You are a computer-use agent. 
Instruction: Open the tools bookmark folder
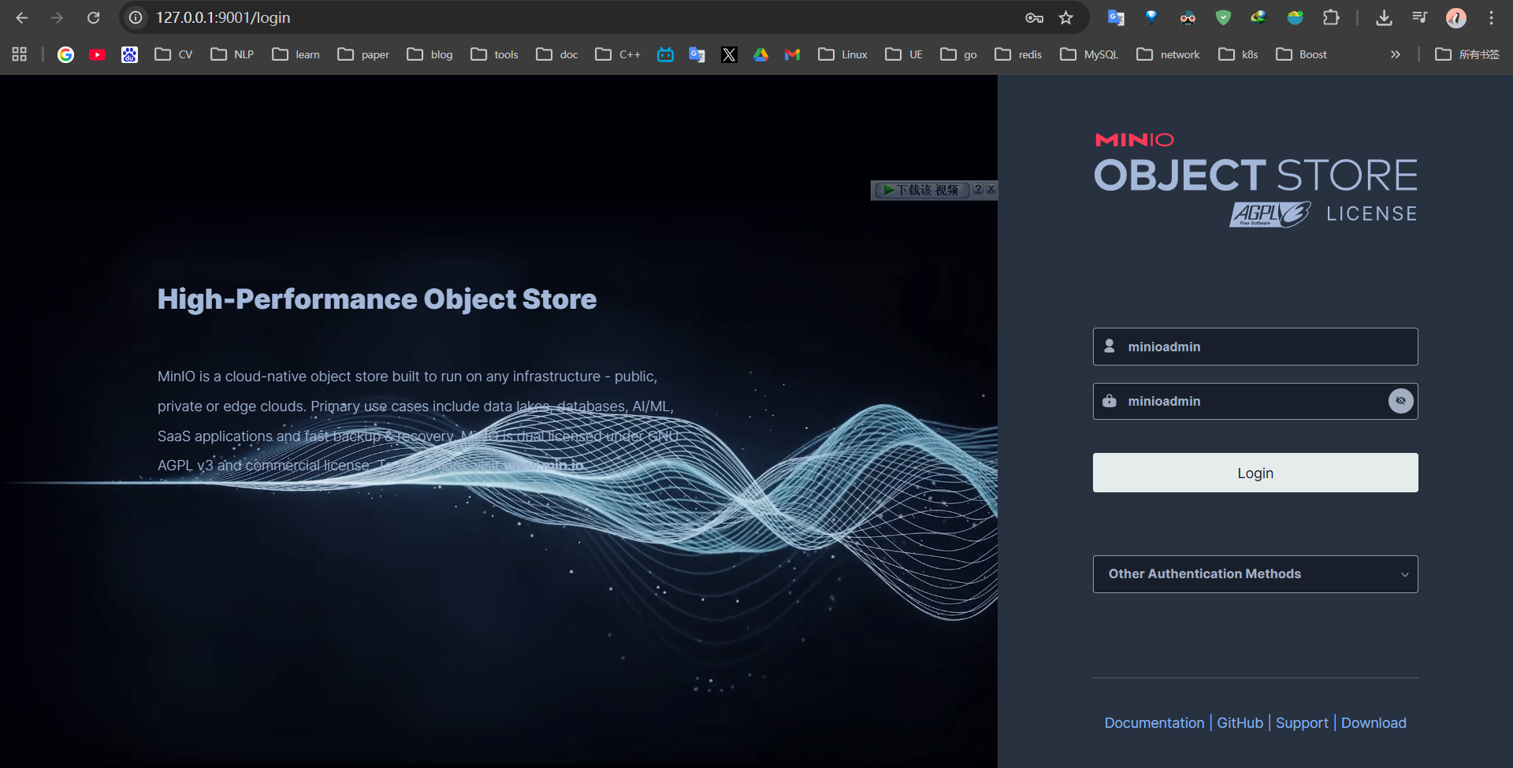coord(495,54)
